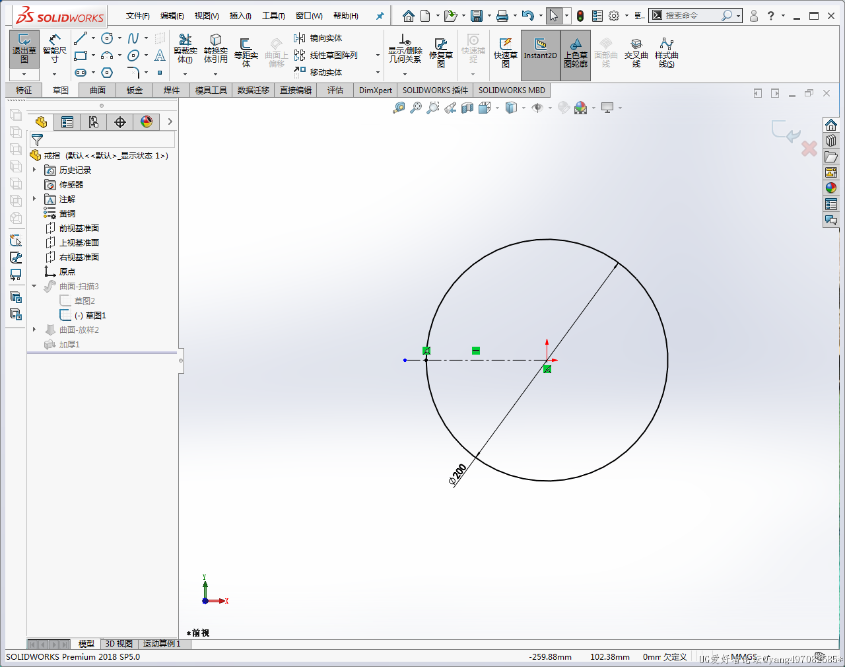Open the ConfigurationManager tab icon
Viewport: 845px width, 667px height.
94,122
